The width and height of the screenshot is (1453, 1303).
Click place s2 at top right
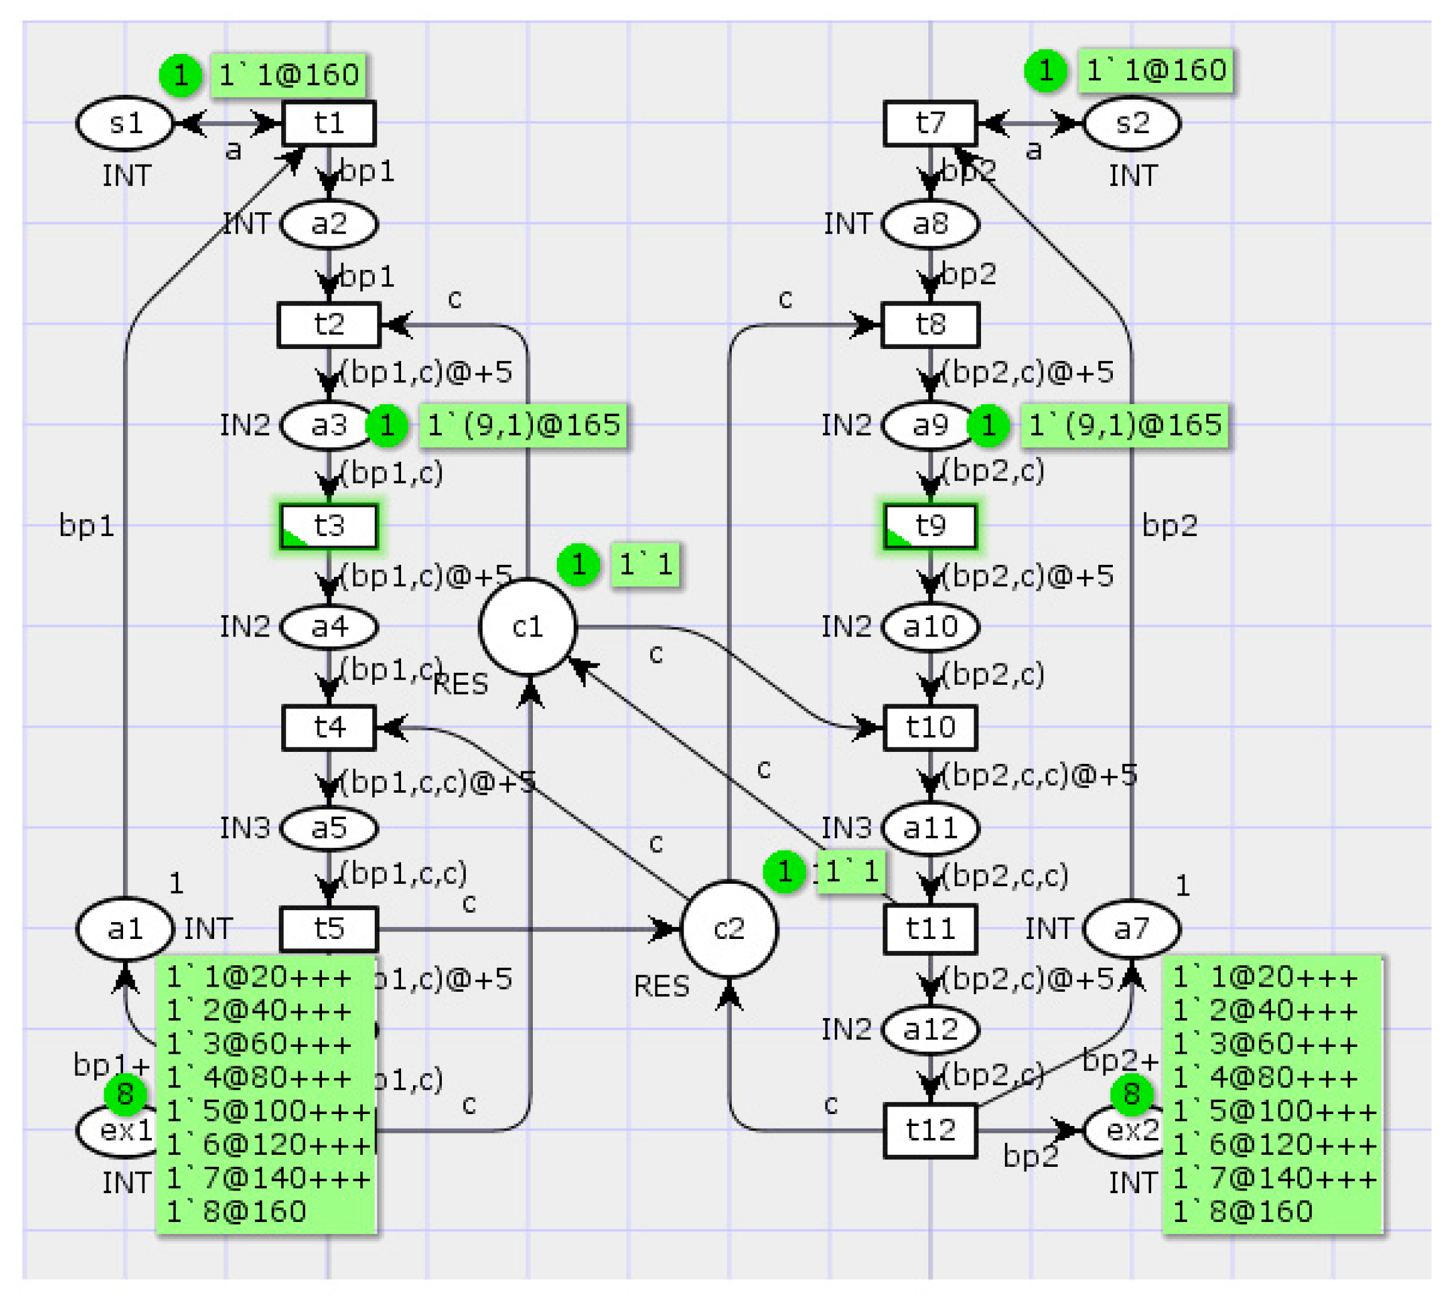1132,124
